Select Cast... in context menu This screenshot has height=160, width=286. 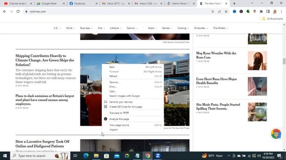click(x=133, y=91)
